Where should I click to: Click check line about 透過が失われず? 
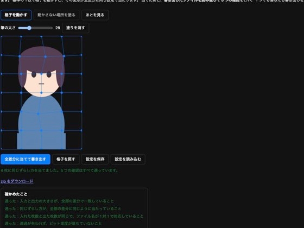[53, 224]
